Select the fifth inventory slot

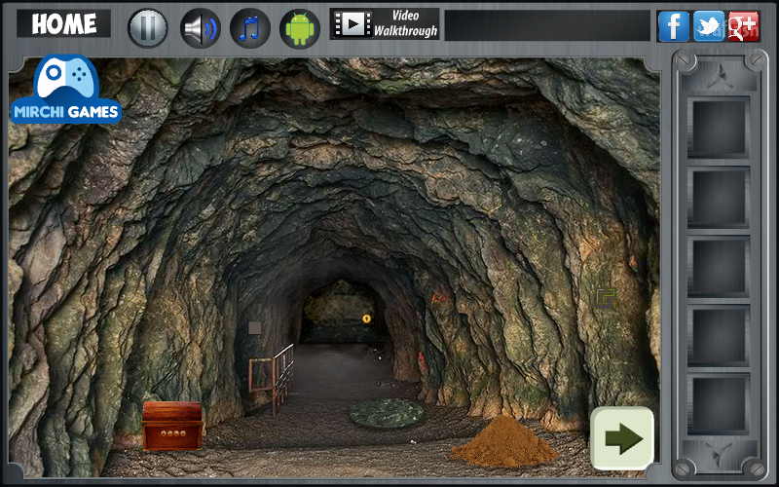click(719, 406)
